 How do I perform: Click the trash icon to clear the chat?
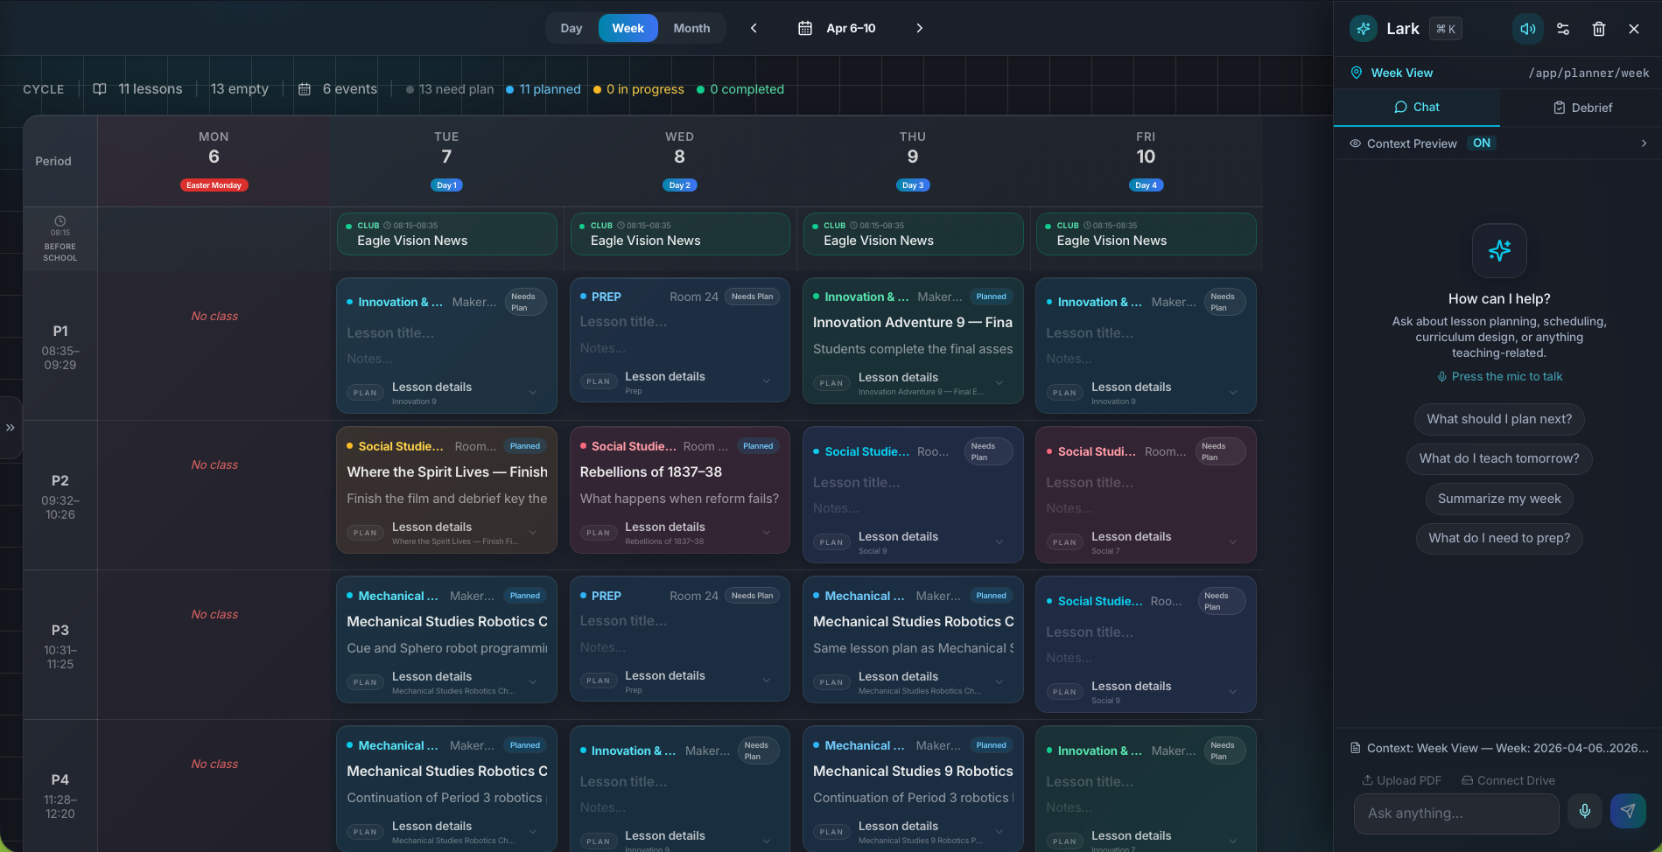(x=1599, y=28)
